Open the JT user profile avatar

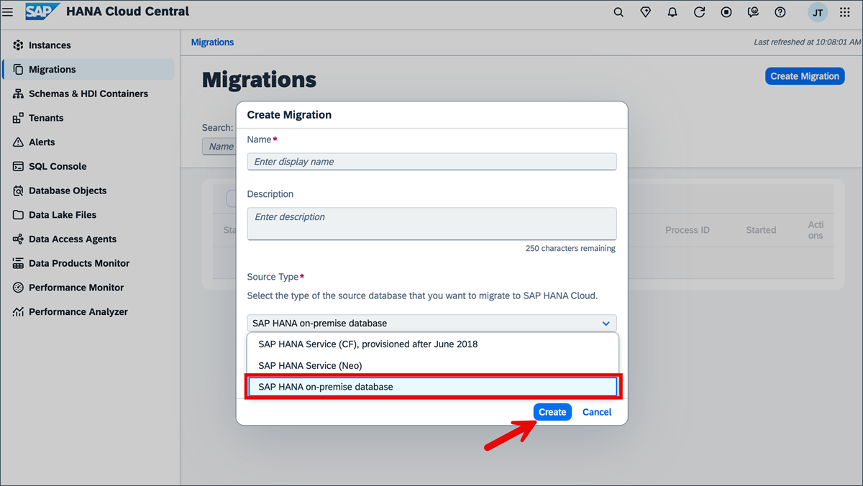(x=818, y=12)
